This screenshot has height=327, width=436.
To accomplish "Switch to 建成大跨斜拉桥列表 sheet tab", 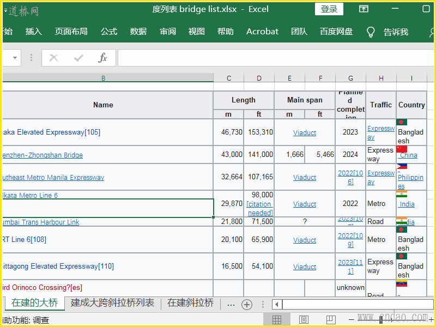I will 112,303.
